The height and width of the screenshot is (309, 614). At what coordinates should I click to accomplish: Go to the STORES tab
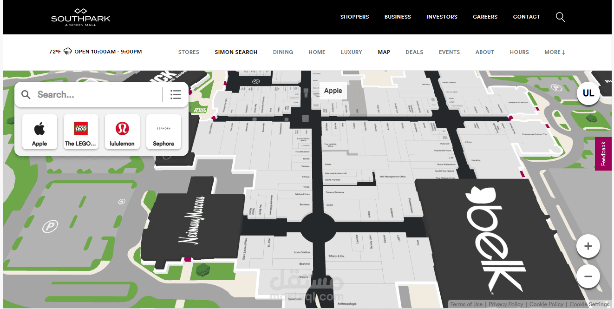[189, 52]
